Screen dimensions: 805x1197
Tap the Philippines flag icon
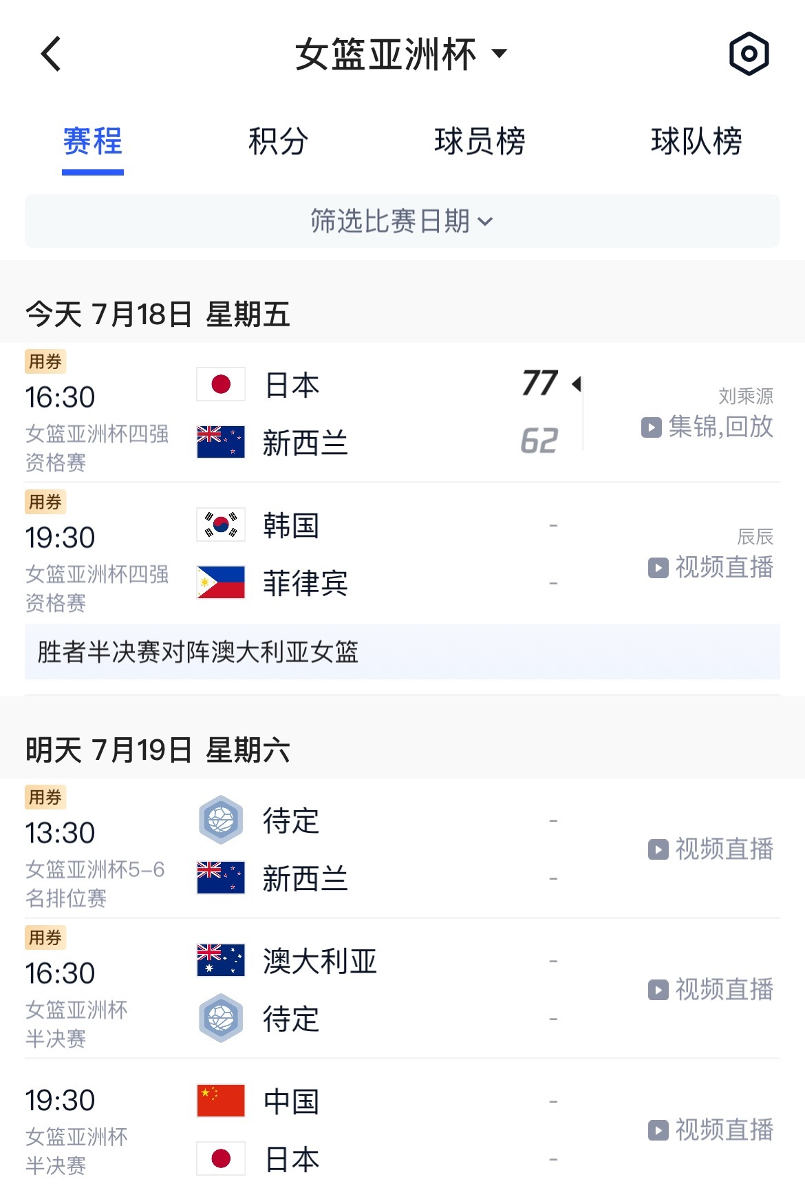click(221, 582)
